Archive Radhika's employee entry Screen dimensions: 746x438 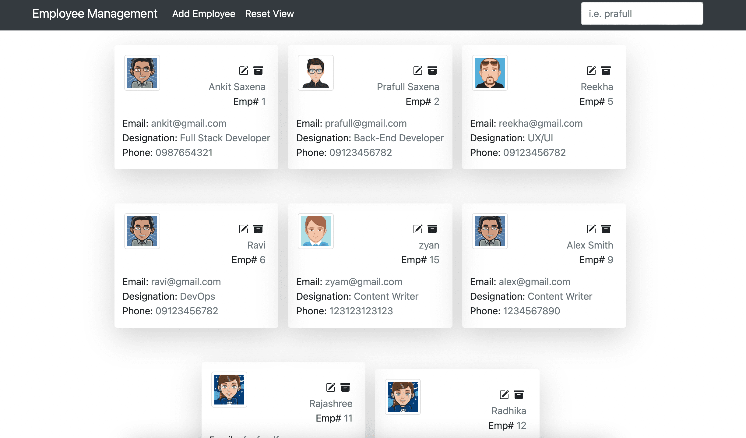click(x=518, y=395)
